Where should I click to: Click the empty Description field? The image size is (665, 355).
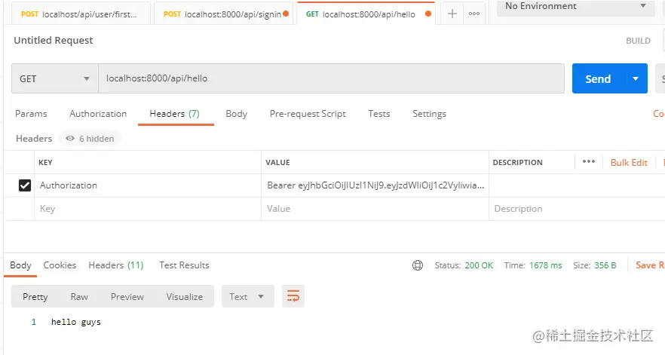tap(577, 209)
